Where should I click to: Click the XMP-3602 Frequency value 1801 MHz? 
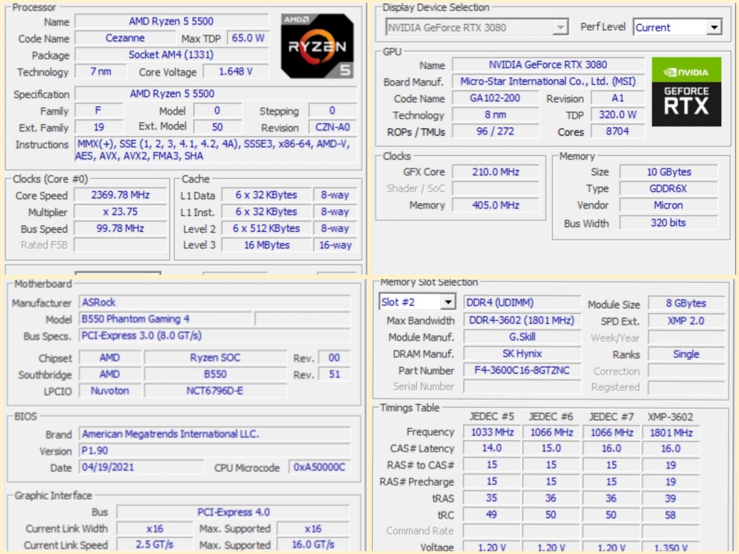(x=671, y=432)
